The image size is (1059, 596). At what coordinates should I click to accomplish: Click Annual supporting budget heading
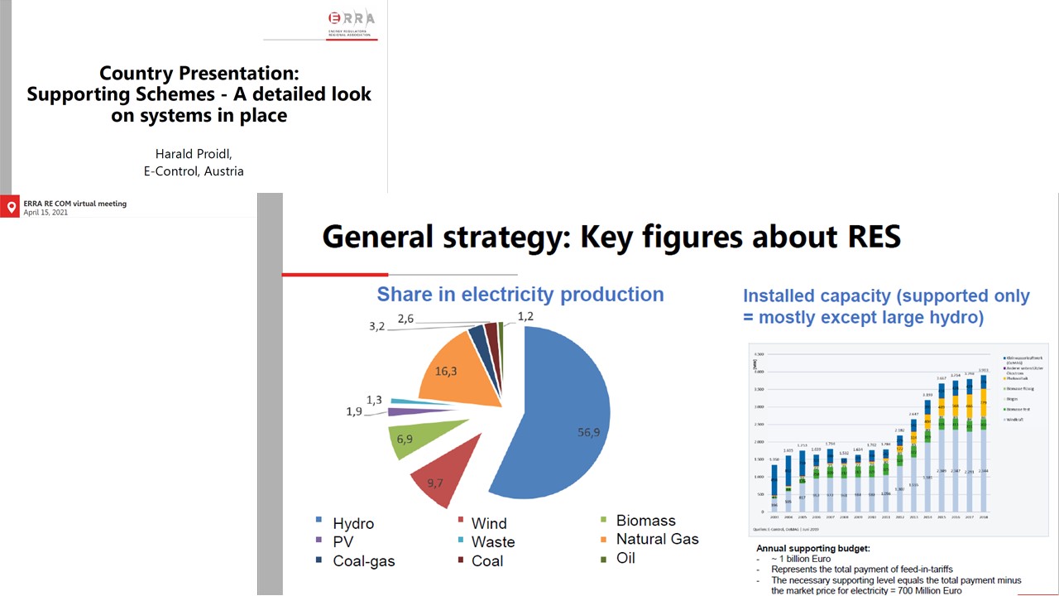[x=813, y=548]
